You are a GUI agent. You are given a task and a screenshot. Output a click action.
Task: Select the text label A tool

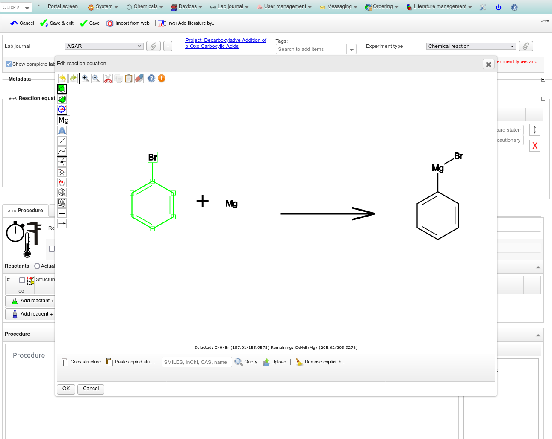point(62,131)
